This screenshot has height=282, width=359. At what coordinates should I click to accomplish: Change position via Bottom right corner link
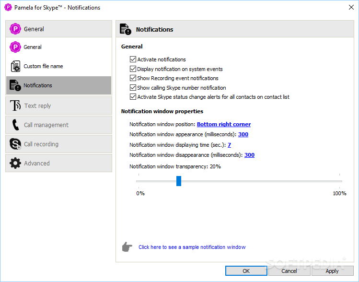point(224,124)
